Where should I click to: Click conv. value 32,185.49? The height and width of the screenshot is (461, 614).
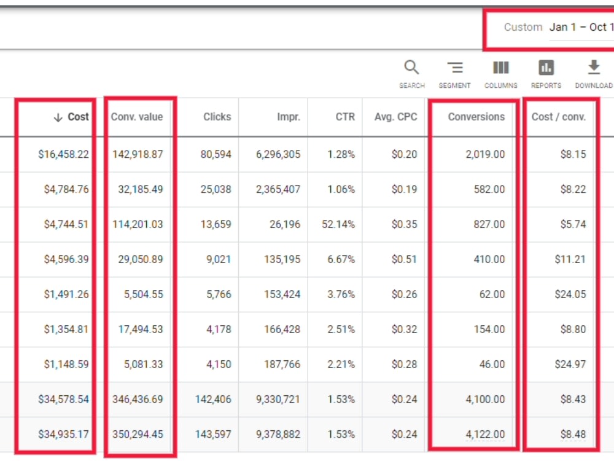tap(141, 189)
